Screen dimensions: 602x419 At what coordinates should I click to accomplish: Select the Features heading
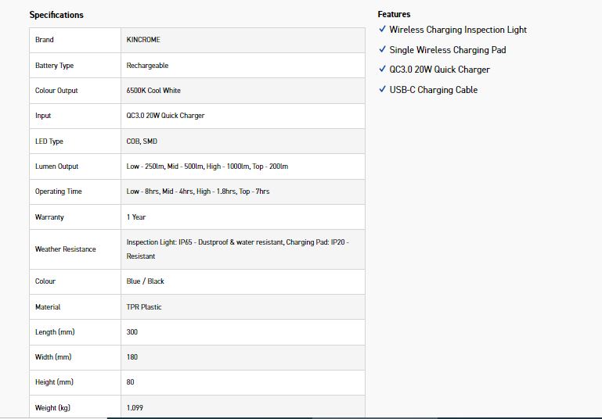click(x=394, y=14)
